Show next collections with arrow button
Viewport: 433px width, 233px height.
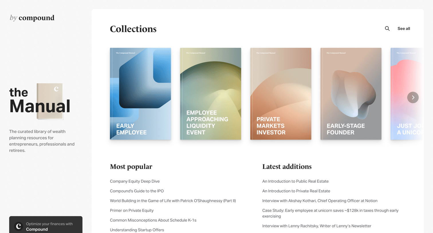(413, 98)
